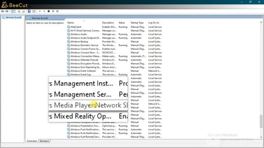Select the Windows Audio service name
The height and width of the screenshot is (148, 264).
pyautogui.click(x=79, y=34)
